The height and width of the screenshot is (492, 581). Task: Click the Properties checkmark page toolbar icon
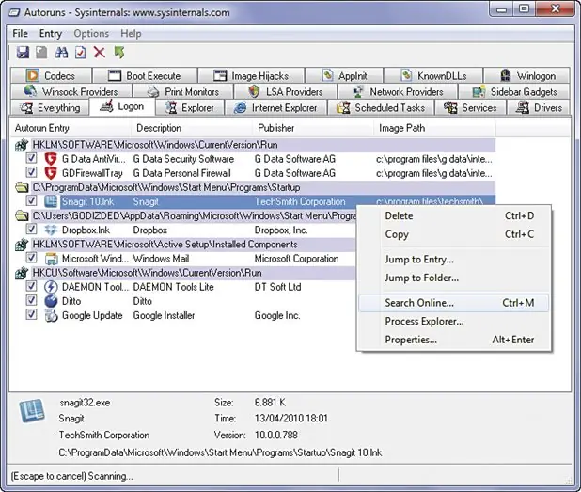coord(80,53)
